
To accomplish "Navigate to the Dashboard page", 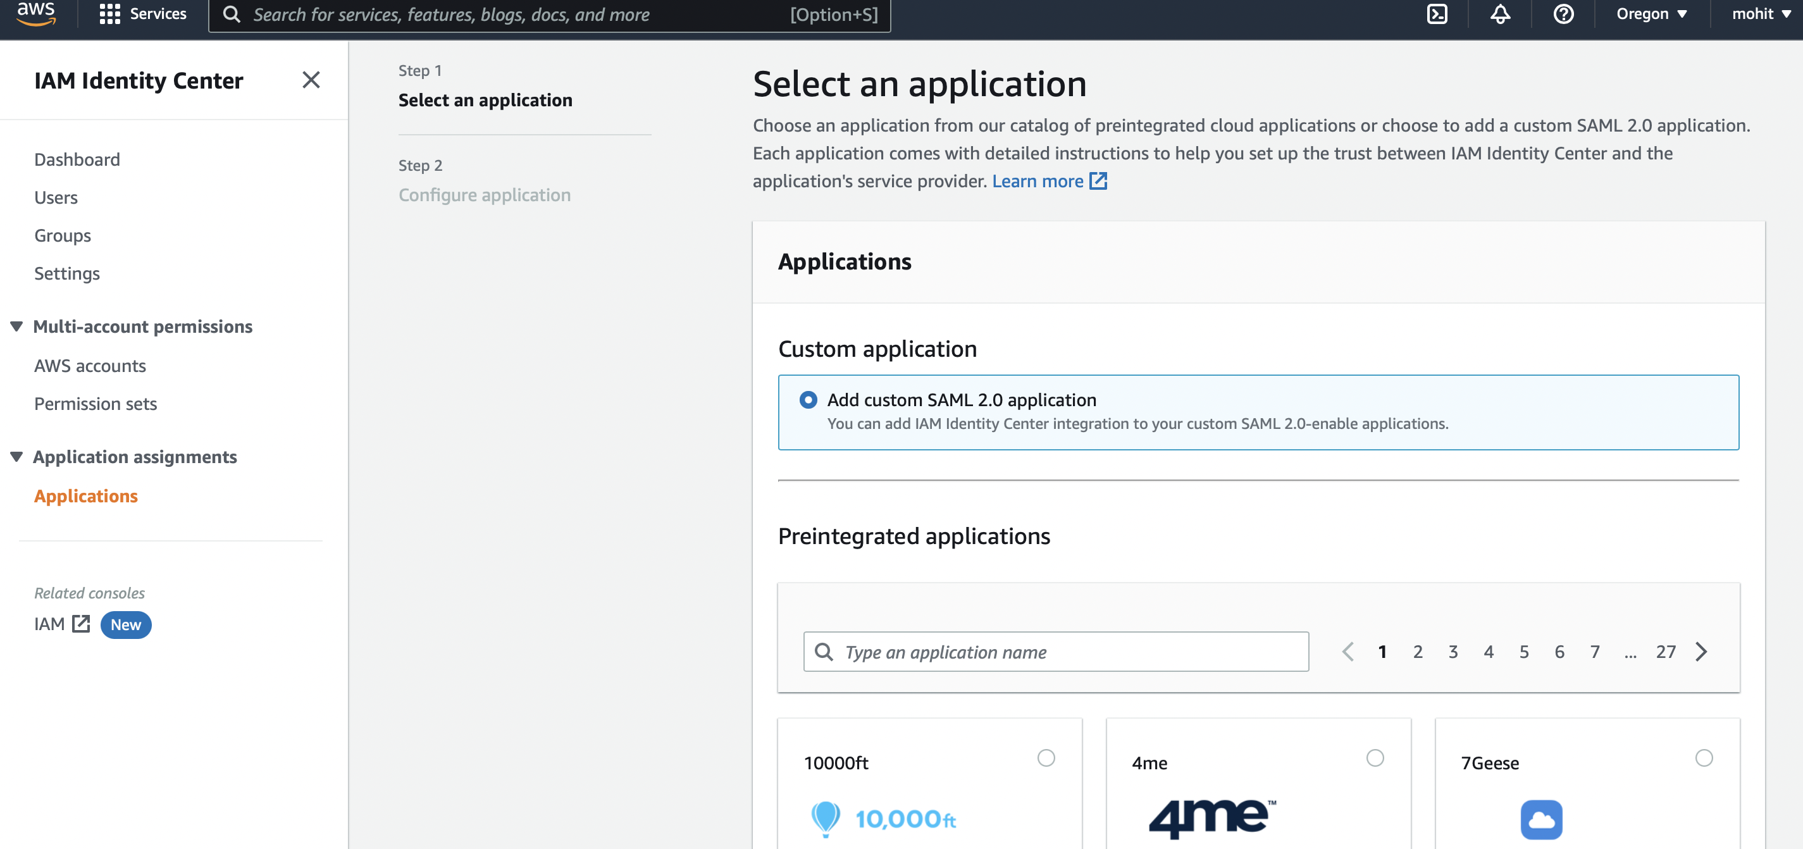I will coord(77,159).
